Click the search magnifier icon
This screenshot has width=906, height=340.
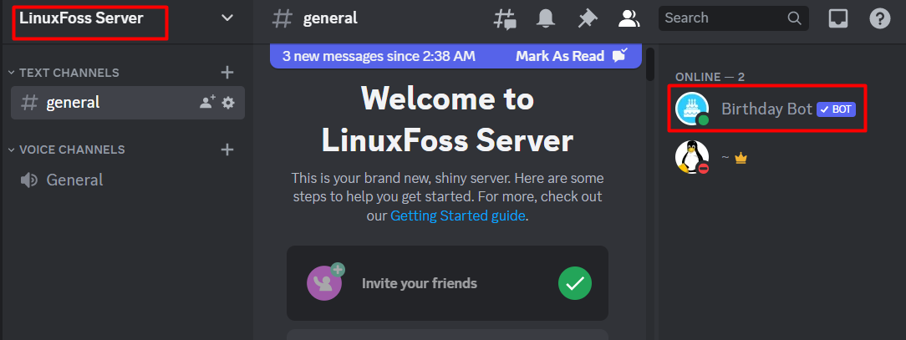(794, 18)
